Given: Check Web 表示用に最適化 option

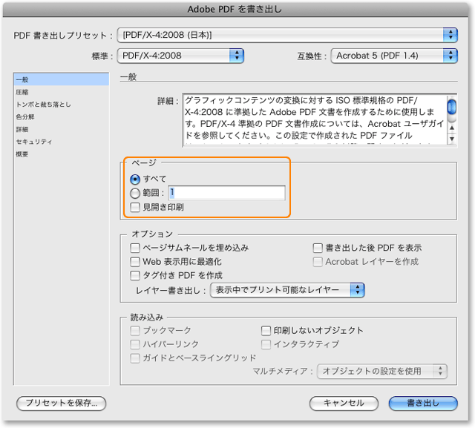Looking at the screenshot, I should pos(135,262).
